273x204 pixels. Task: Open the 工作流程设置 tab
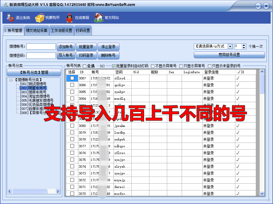[x=61, y=30]
